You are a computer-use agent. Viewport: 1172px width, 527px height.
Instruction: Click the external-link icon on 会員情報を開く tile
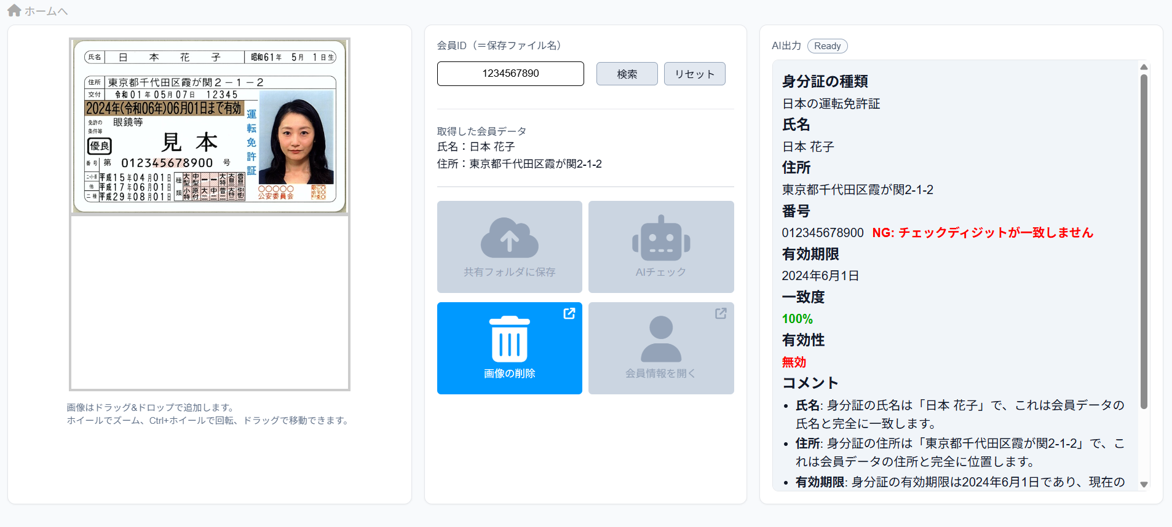721,313
